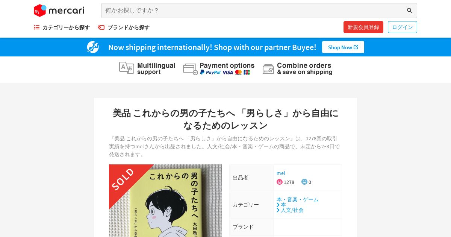Click the Multilingual support icon
The width and height of the screenshot is (451, 237).
tap(127, 68)
